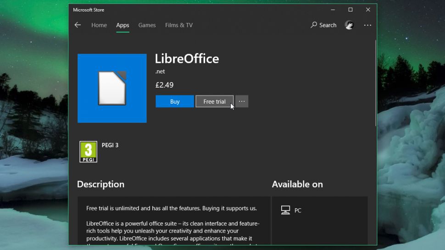
Task: Click the PC device icon
Action: coord(285,210)
